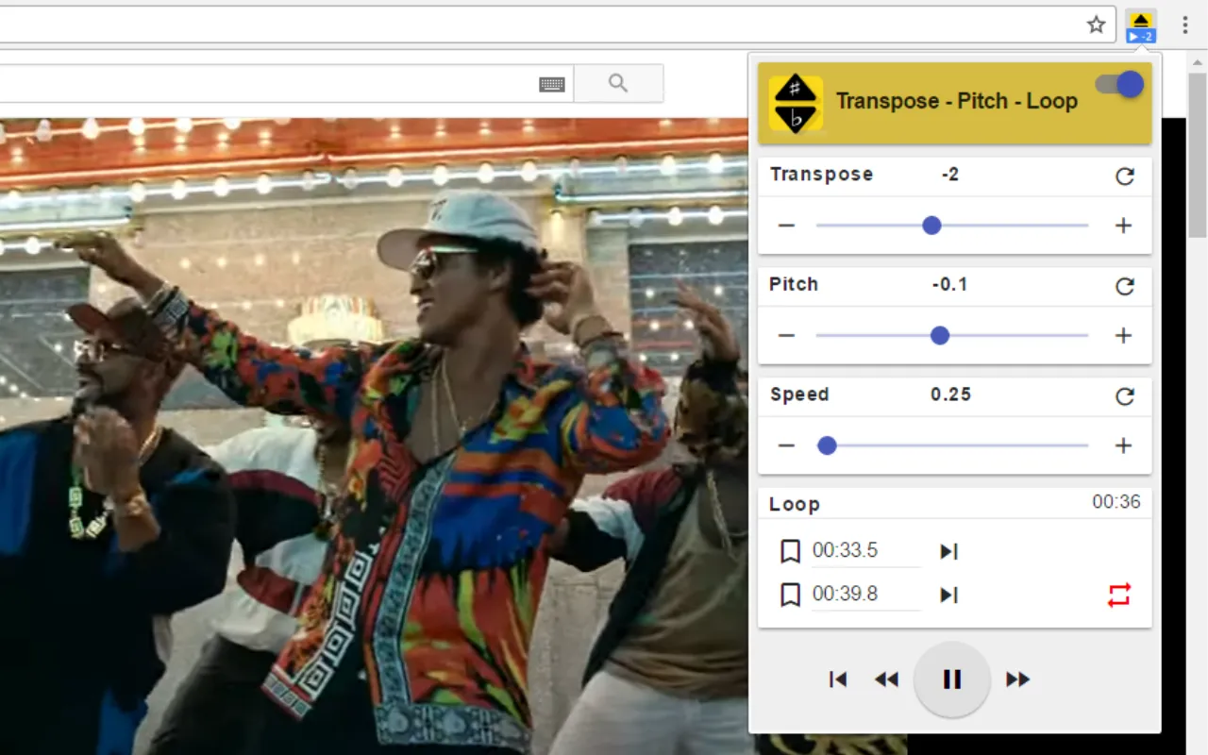The width and height of the screenshot is (1208, 755).
Task: Reset the Pitch value
Action: pyautogui.click(x=1125, y=287)
